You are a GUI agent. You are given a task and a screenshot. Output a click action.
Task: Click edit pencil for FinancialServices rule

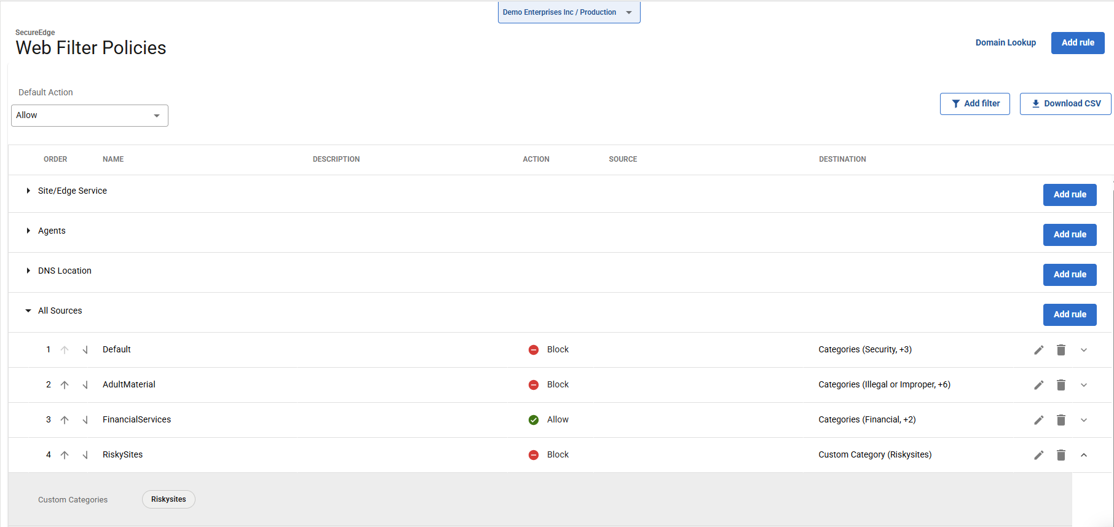pos(1038,420)
